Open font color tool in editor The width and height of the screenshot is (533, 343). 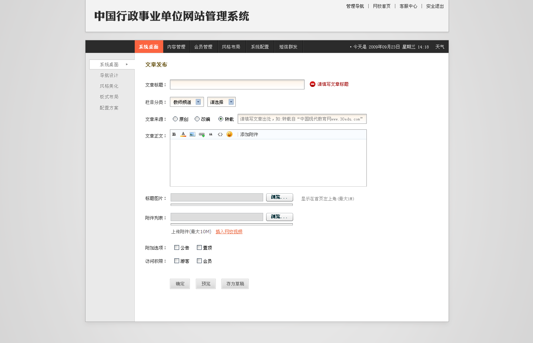click(183, 135)
